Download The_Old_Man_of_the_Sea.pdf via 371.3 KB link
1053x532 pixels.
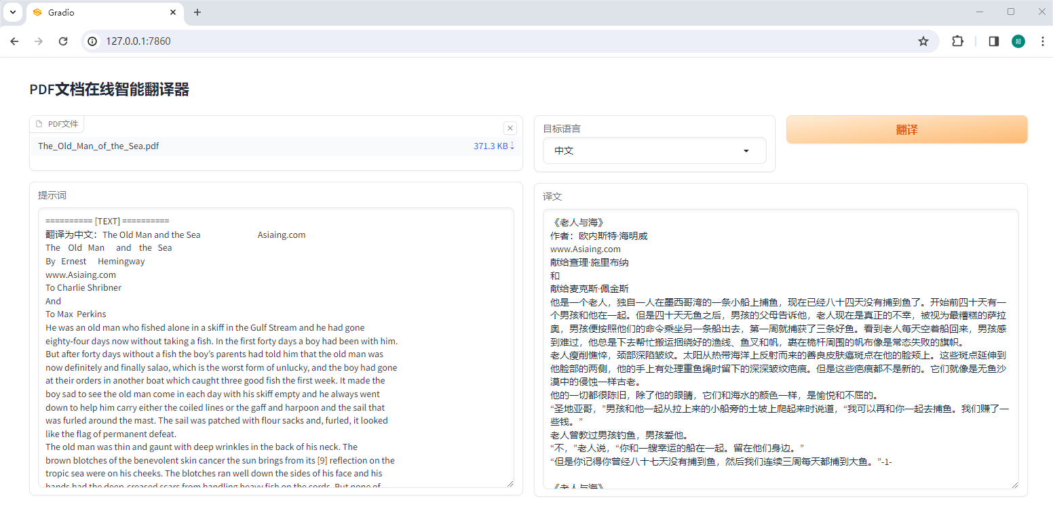pyautogui.click(x=494, y=146)
